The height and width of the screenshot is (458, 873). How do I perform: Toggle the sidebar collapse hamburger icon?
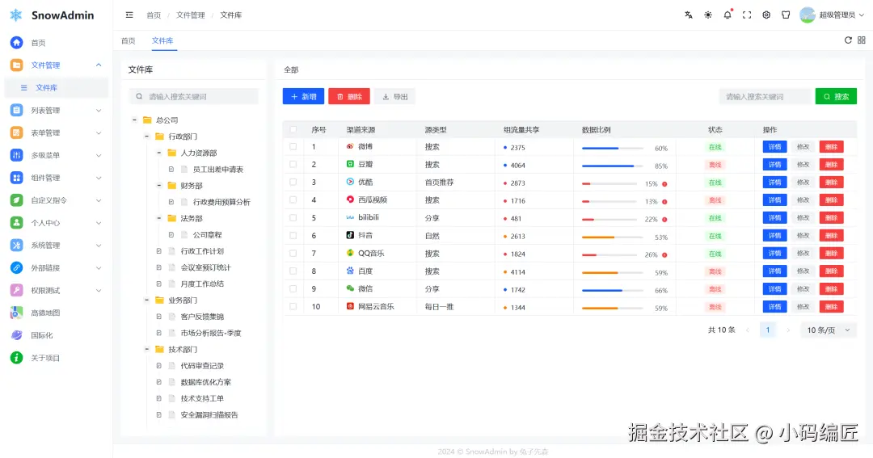(x=129, y=15)
